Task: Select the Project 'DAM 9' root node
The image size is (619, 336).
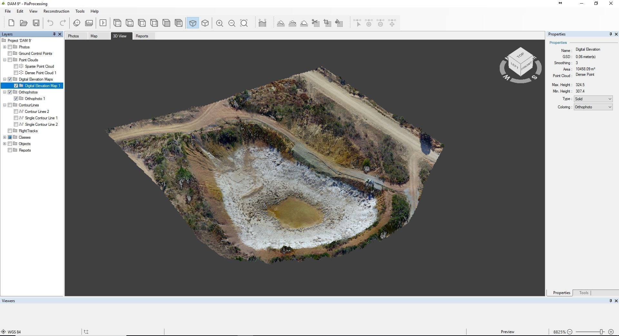Action: click(19, 41)
